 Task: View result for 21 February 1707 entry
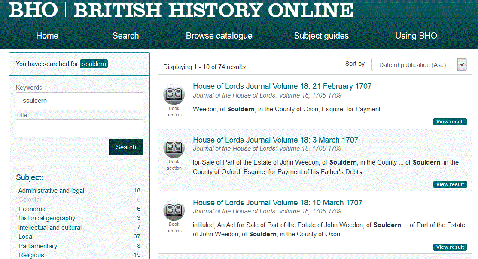tap(450, 122)
